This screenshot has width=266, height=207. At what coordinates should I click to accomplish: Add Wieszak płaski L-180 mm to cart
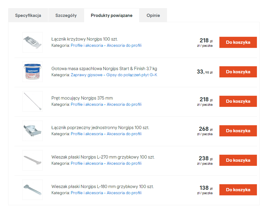pyautogui.click(x=238, y=190)
